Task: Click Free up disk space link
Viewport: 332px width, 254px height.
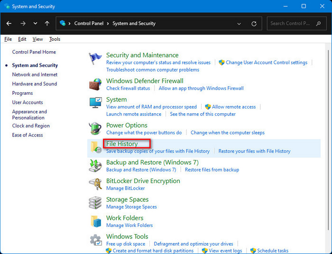Action: [126, 244]
